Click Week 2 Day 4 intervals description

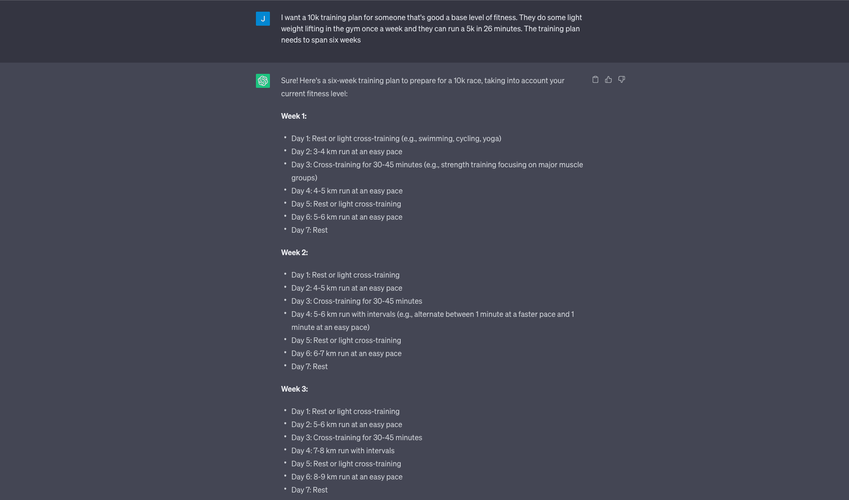pyautogui.click(x=432, y=321)
